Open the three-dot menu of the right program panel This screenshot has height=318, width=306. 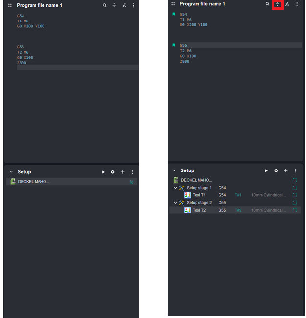pyautogui.click(x=297, y=4)
